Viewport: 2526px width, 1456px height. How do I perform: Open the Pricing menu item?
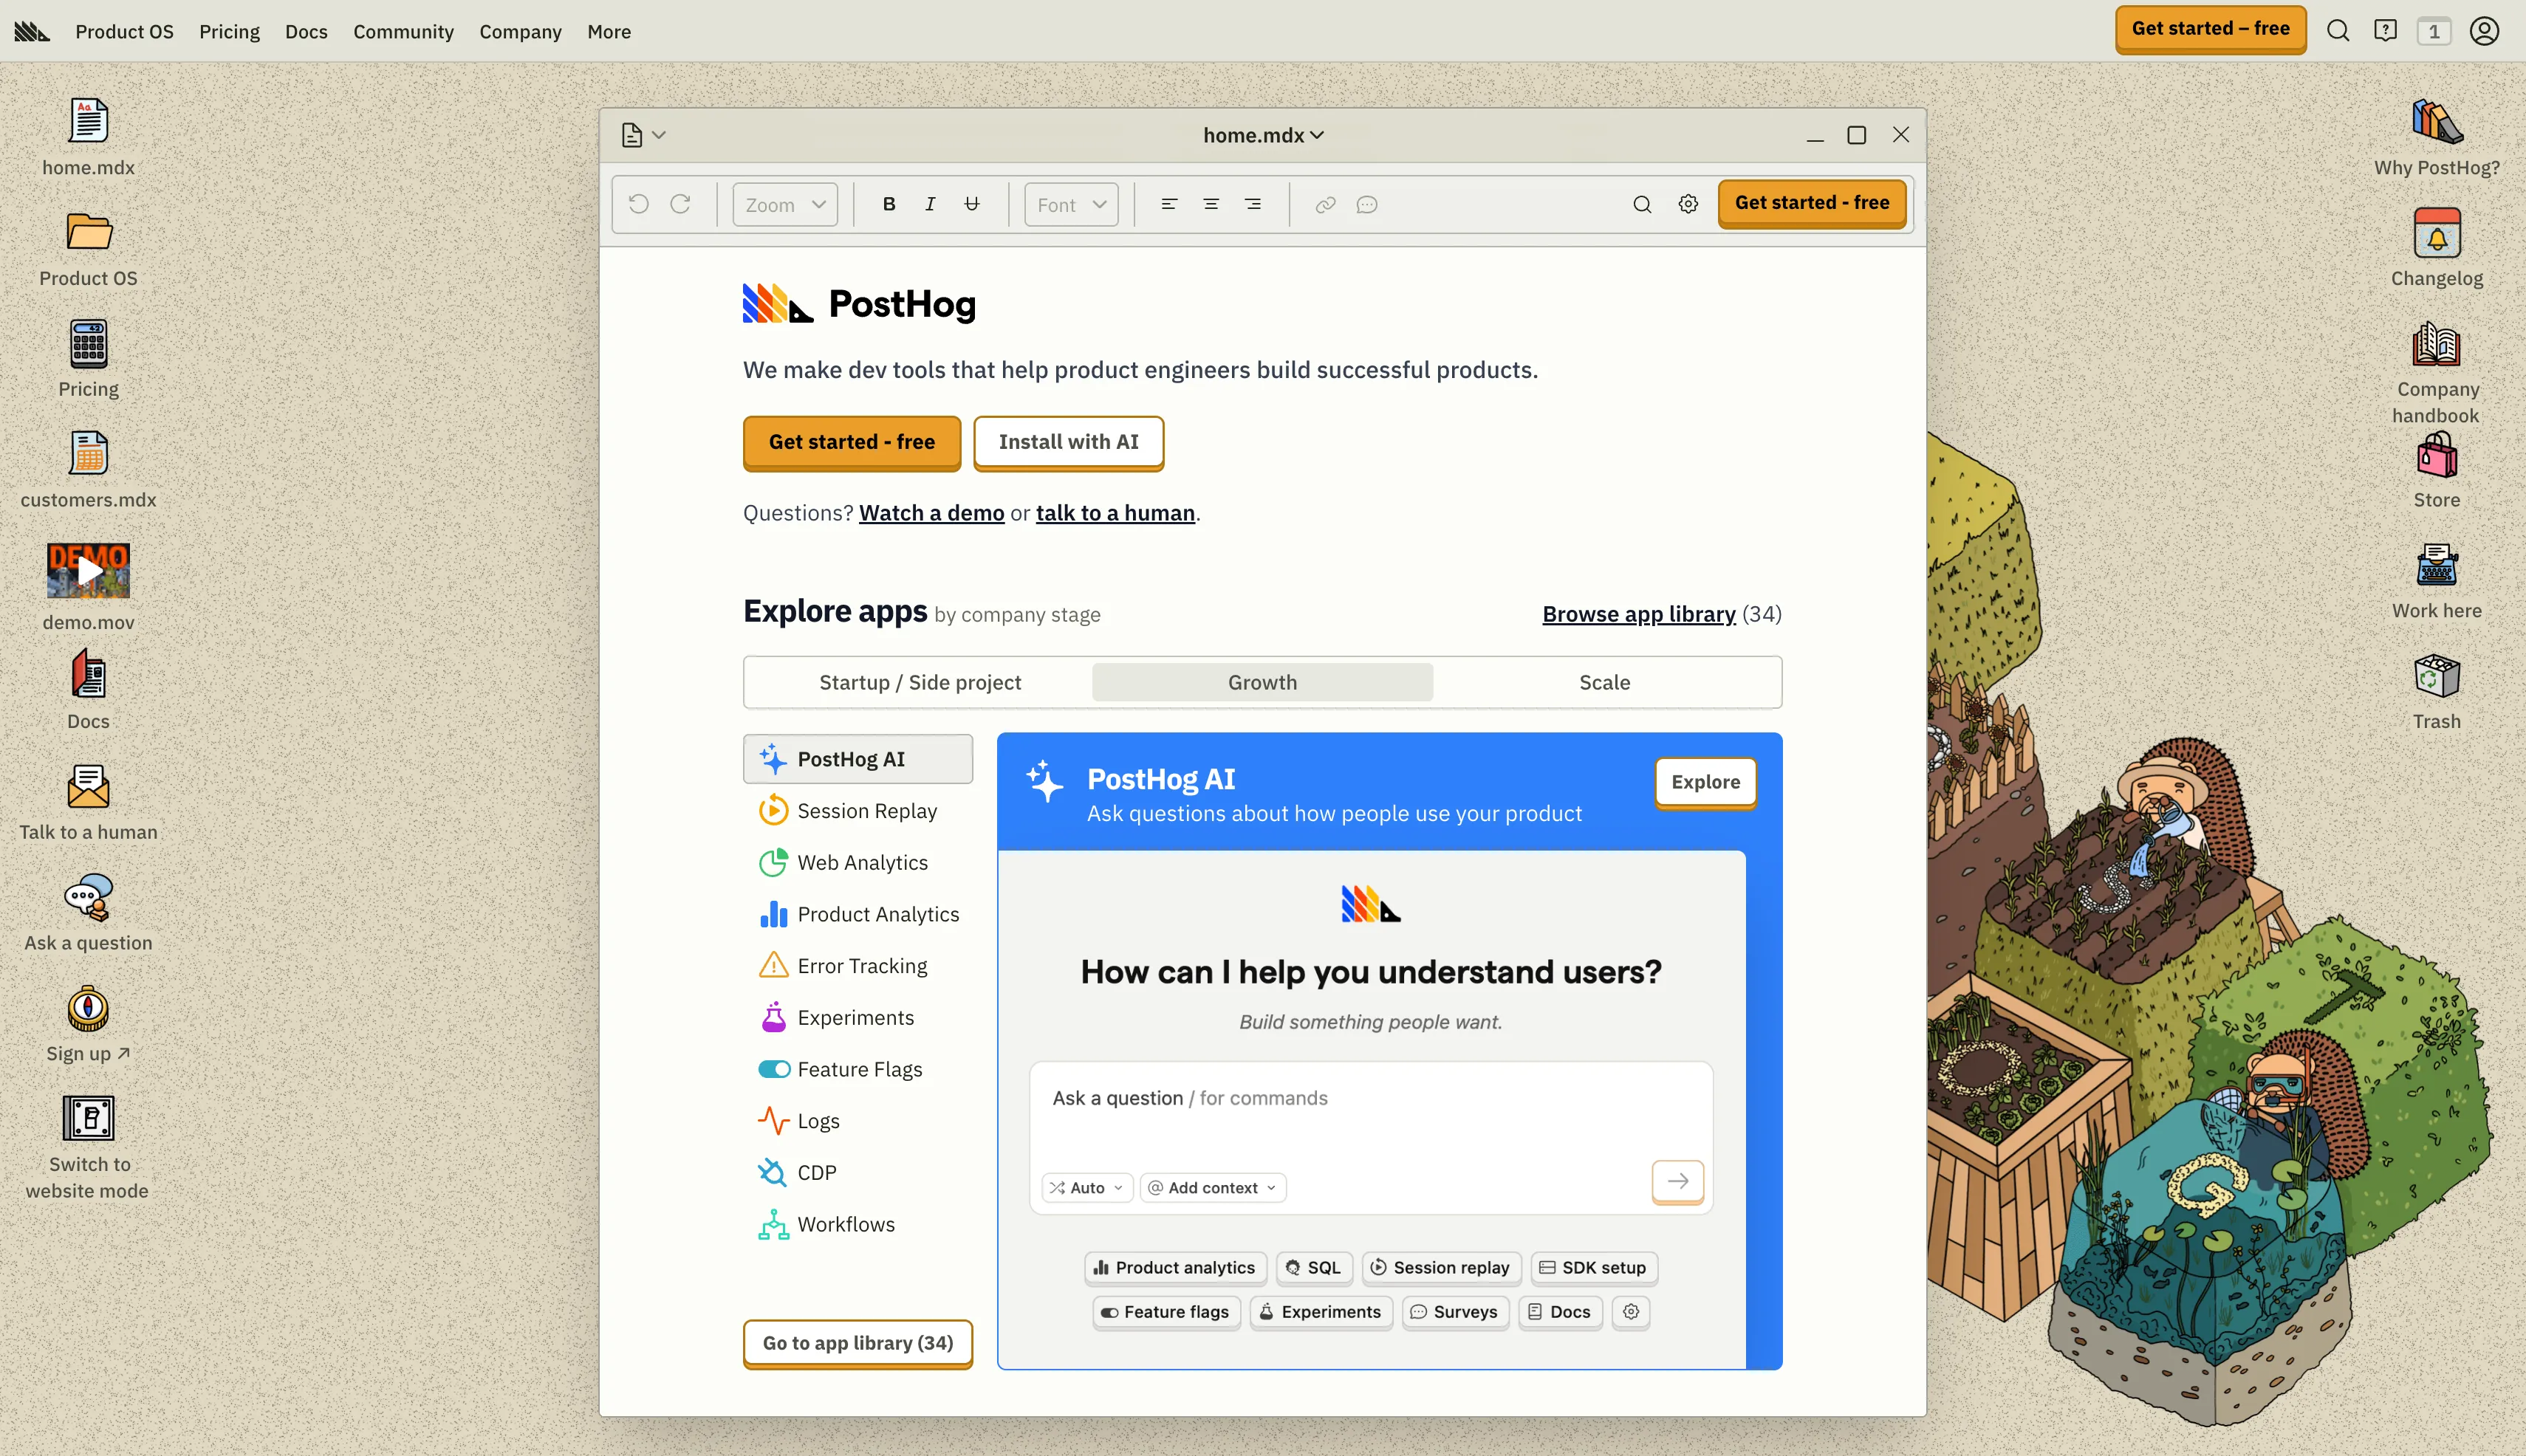tap(229, 31)
